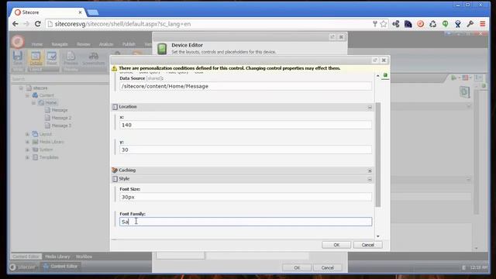Open the Publish ribbon tab

(x=129, y=44)
